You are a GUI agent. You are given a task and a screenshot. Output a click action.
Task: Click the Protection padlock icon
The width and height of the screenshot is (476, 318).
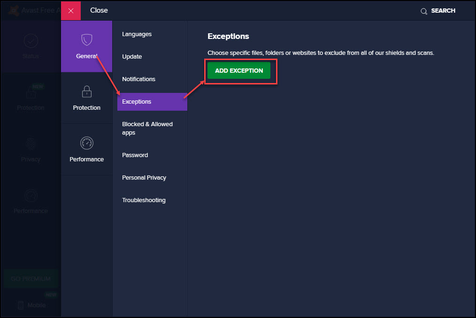(86, 91)
